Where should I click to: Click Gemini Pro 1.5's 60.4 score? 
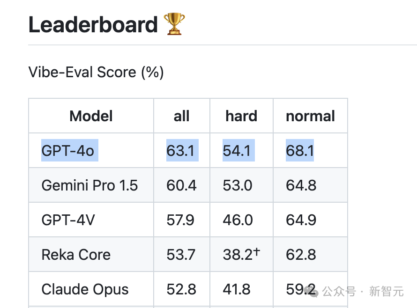coord(181,185)
